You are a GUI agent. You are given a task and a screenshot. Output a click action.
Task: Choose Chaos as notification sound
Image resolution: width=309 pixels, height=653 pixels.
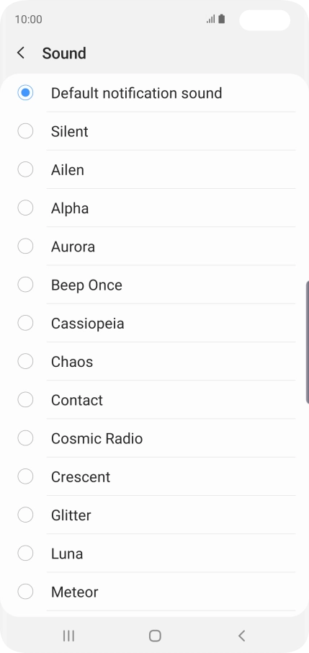click(154, 362)
